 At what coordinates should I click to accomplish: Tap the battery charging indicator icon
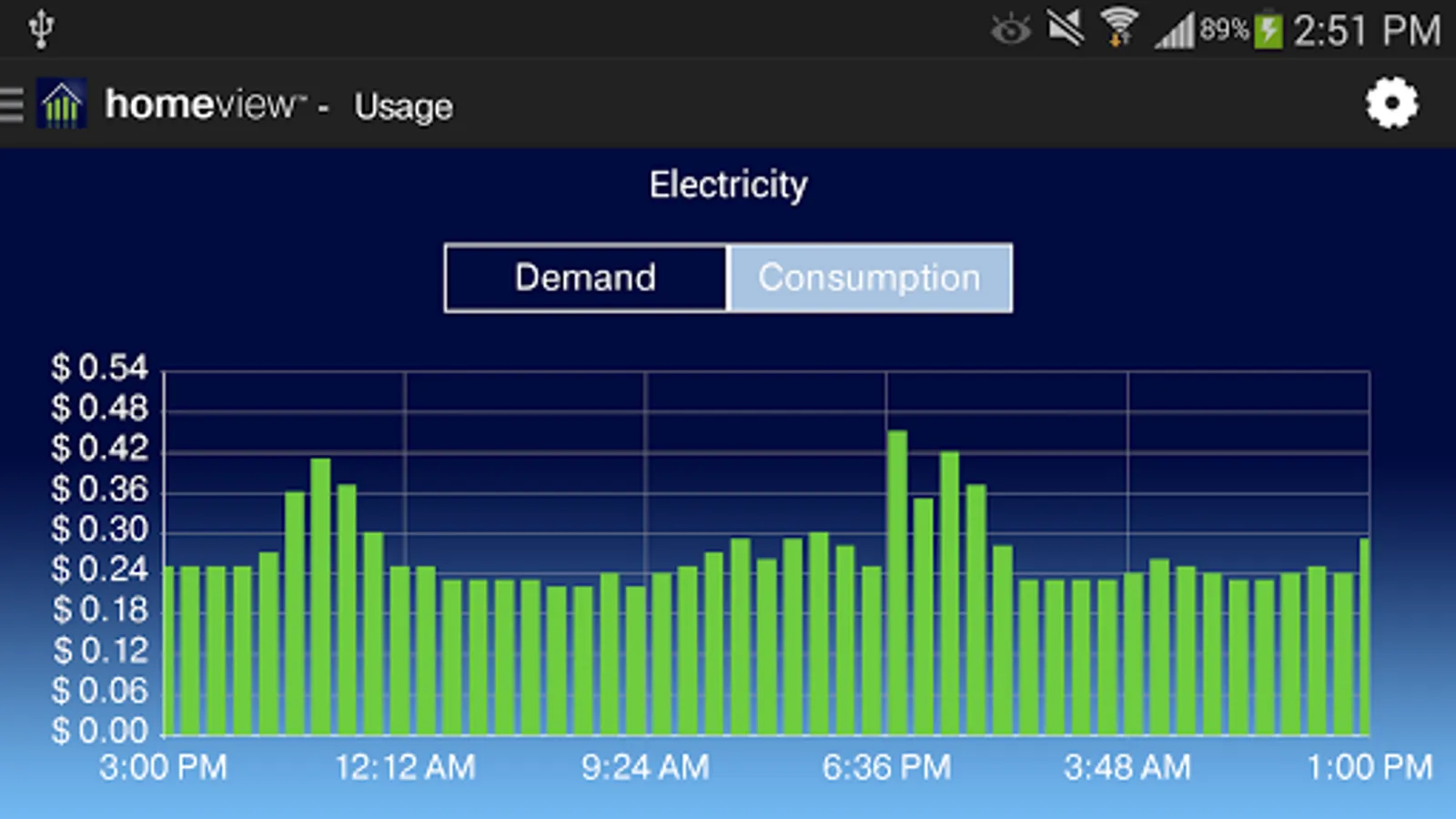1268,30
